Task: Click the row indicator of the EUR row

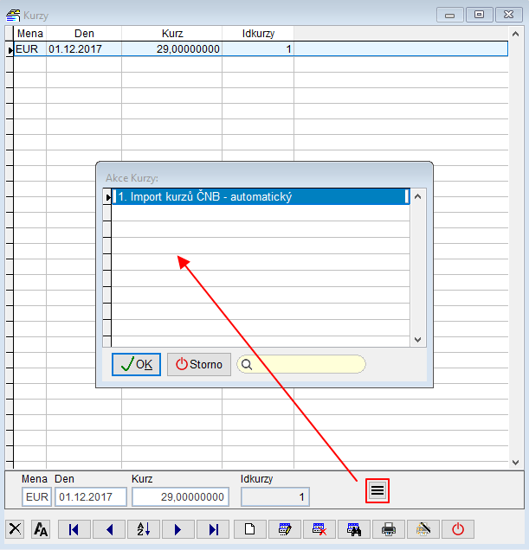Action: (10, 49)
